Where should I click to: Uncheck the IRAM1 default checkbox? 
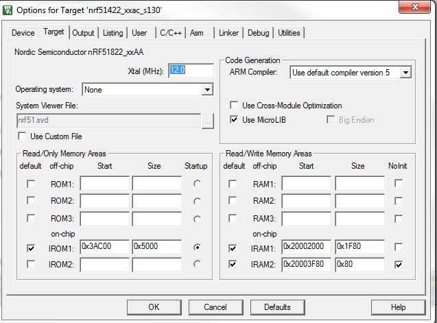click(233, 248)
